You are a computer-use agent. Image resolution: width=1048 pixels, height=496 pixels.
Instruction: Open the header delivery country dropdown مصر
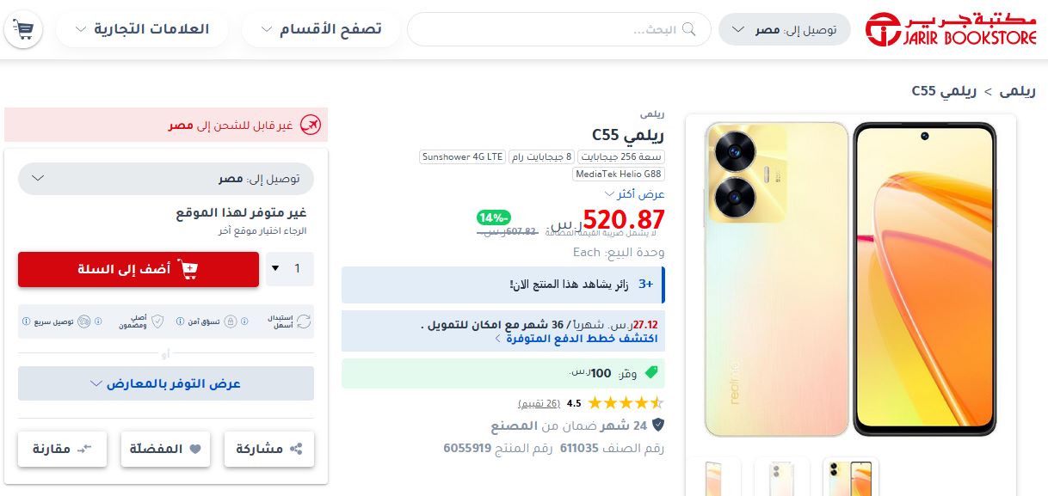point(785,29)
